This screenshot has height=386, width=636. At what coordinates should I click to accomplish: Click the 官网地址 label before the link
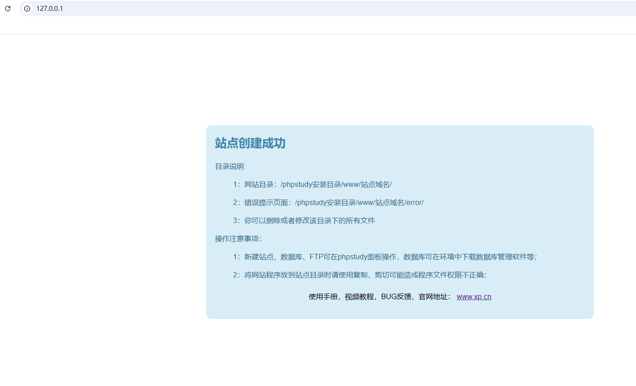[x=433, y=297]
